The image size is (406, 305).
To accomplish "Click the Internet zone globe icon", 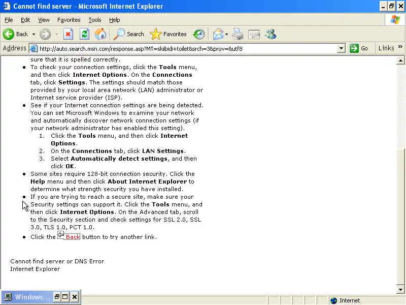I will point(334,300).
